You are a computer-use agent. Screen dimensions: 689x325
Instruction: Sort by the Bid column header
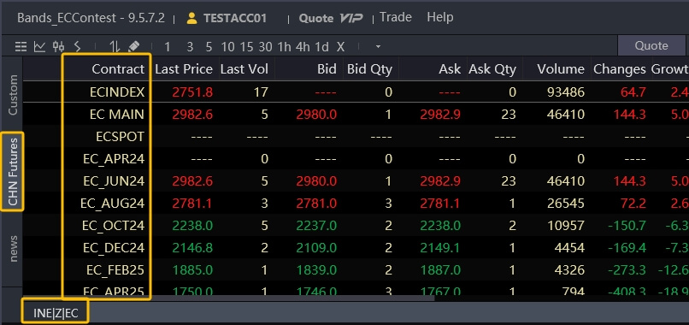coord(326,69)
